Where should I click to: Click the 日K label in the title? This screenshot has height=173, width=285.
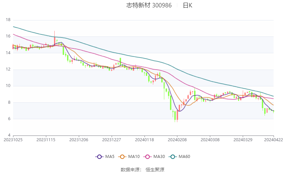point(187,5)
